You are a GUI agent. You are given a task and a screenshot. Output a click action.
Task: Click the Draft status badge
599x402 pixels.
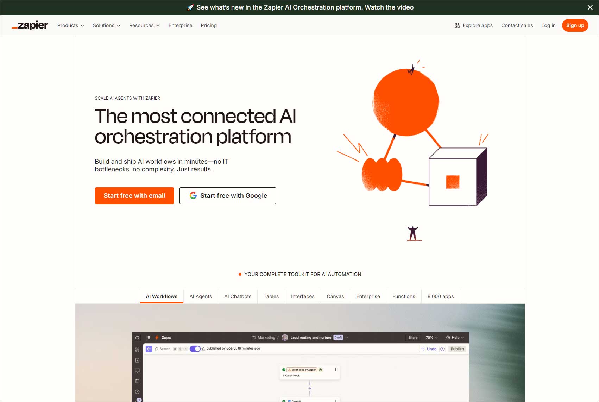point(338,337)
